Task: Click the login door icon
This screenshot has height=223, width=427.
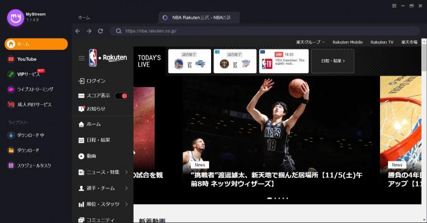Action: (x=81, y=81)
